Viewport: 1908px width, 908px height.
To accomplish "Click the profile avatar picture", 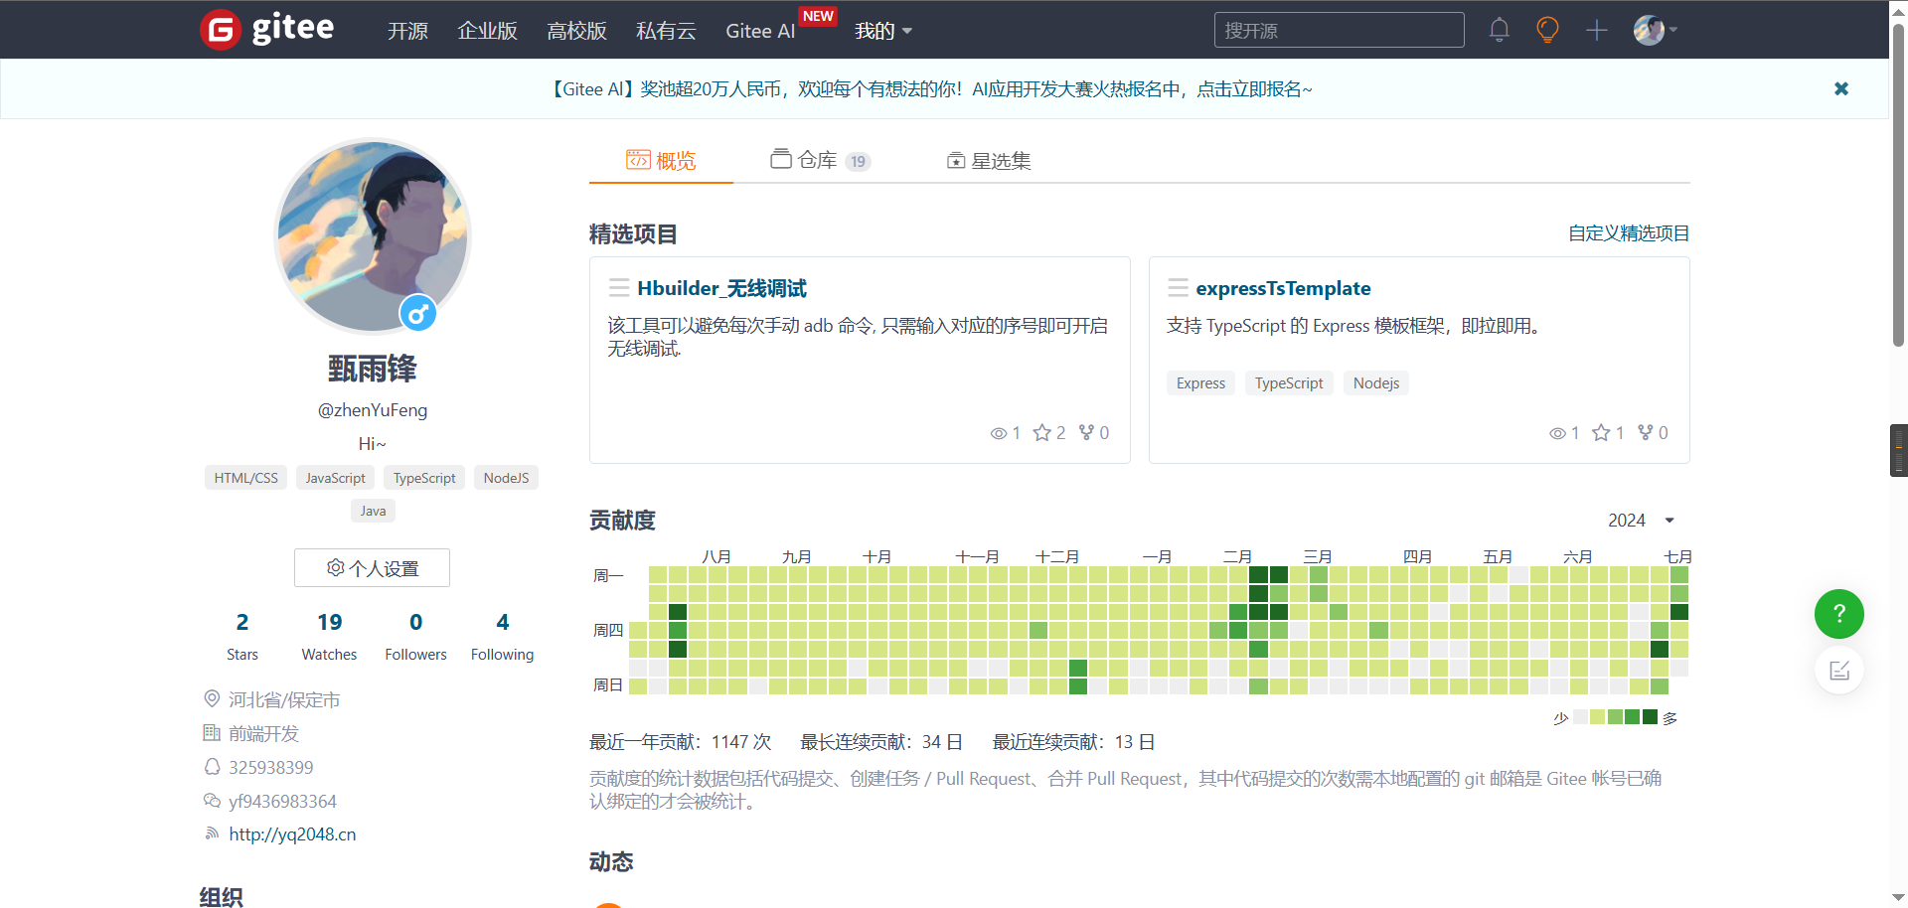I will pyautogui.click(x=372, y=236).
